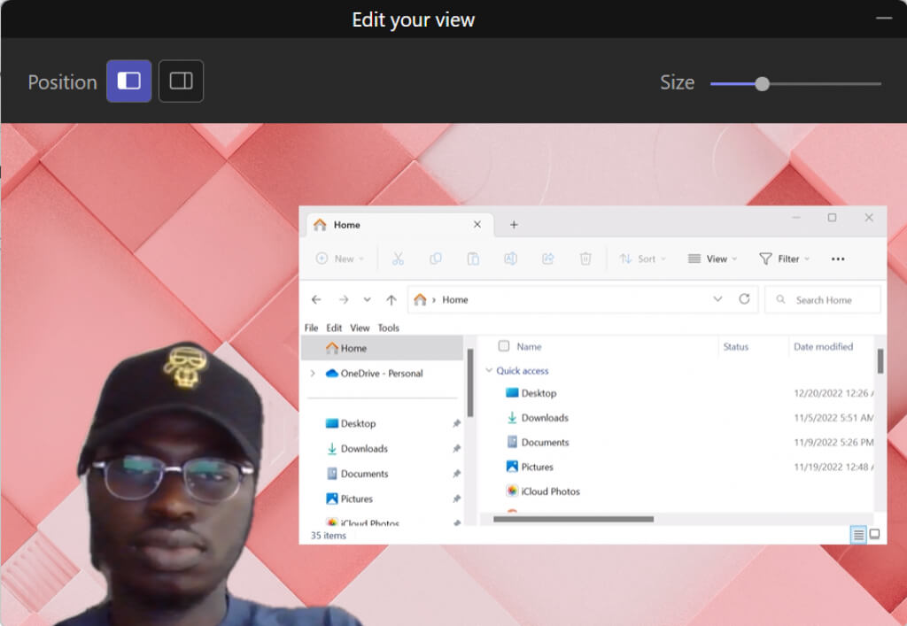Select Documents in the navigation pane
The height and width of the screenshot is (626, 907).
pyautogui.click(x=357, y=474)
